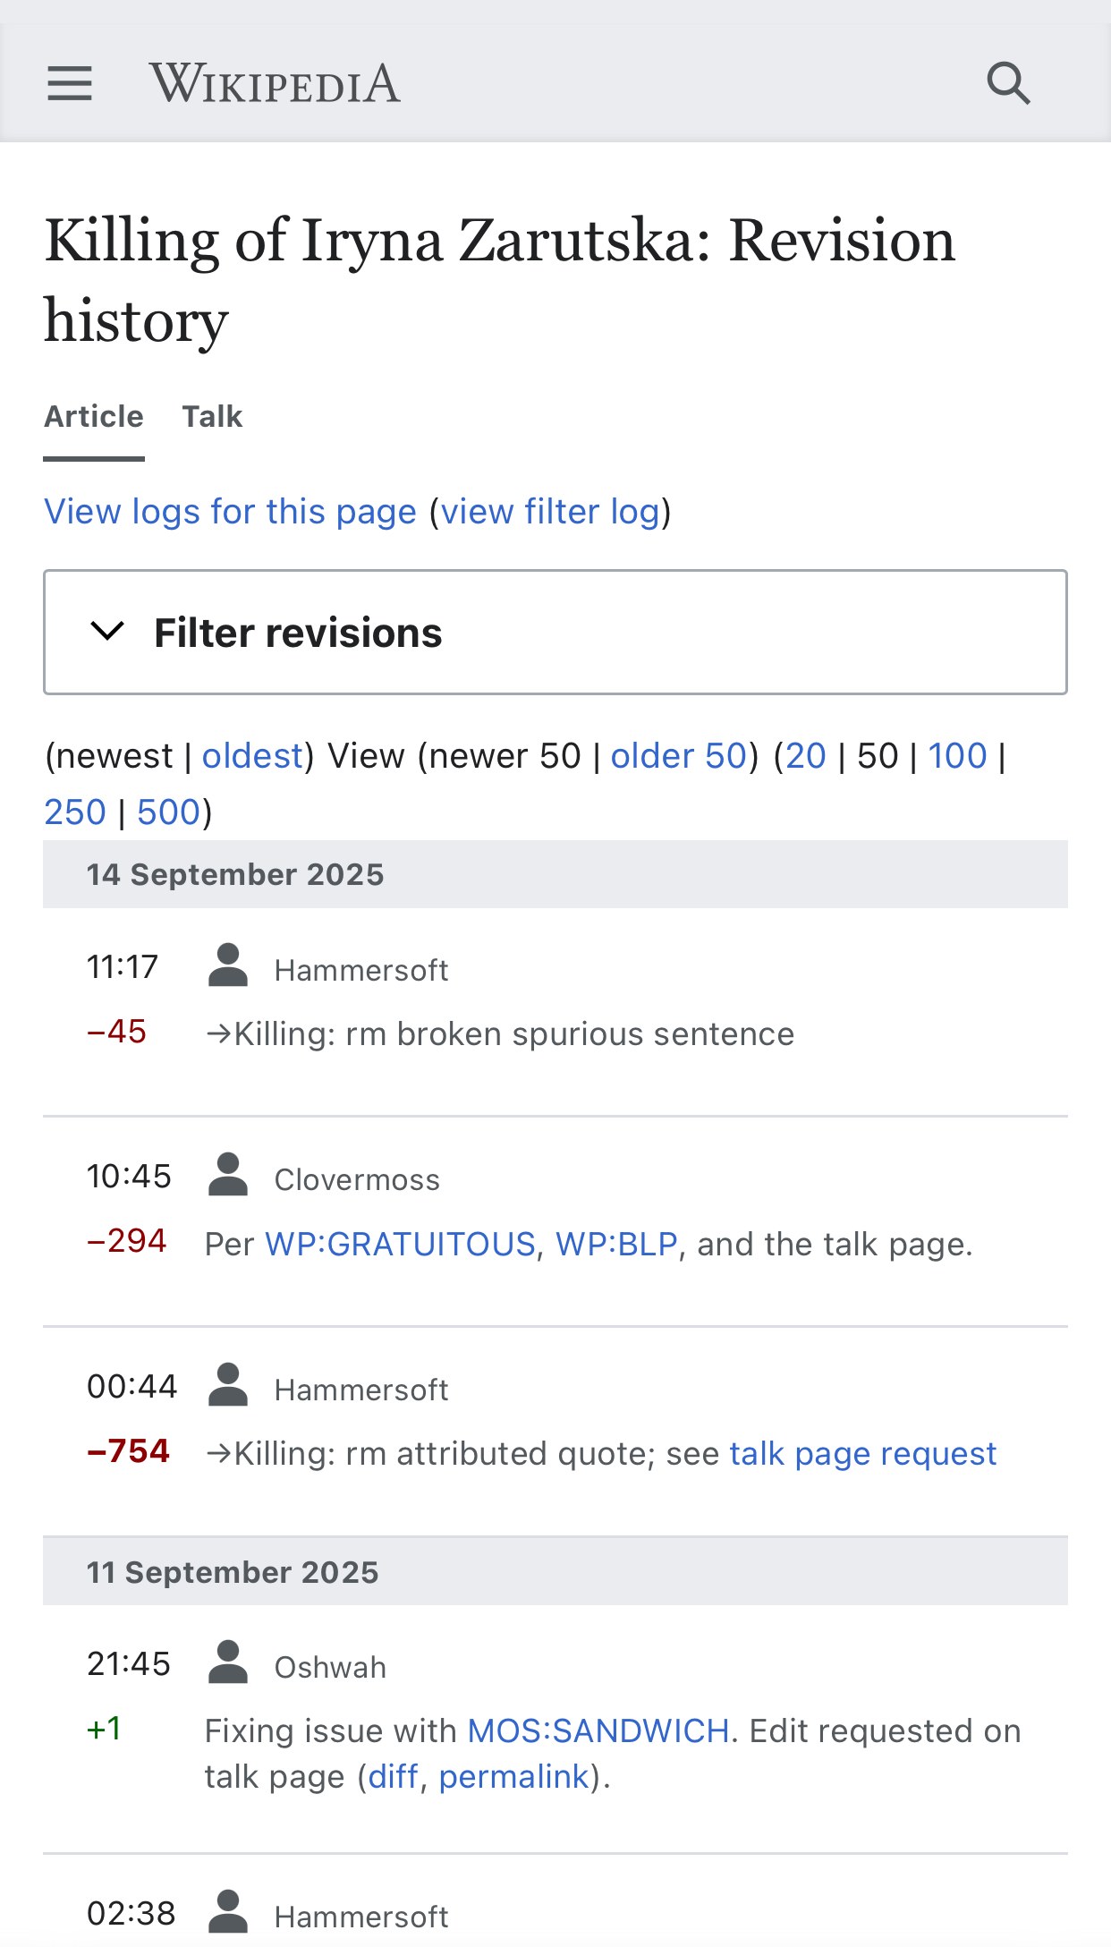Image resolution: width=1111 pixels, height=1947 pixels.
Task: Click the Wikipedia wordmark logo
Action: pyautogui.click(x=275, y=83)
